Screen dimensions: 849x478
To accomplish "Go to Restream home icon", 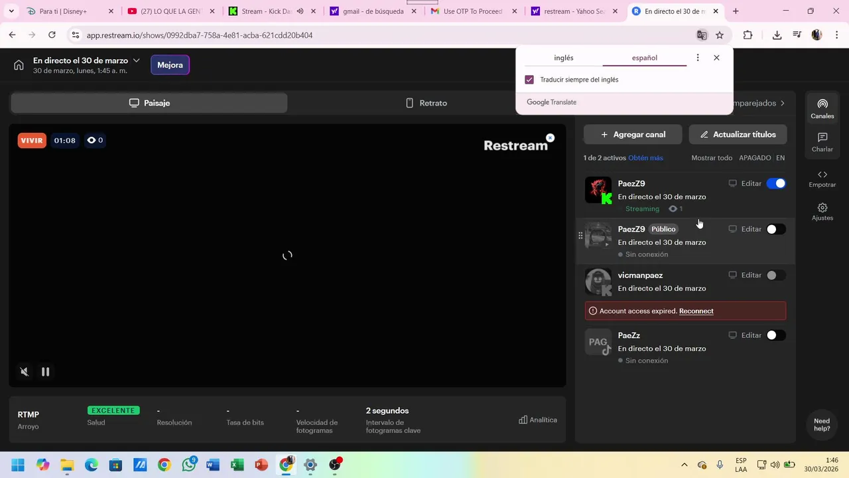I will (19, 65).
